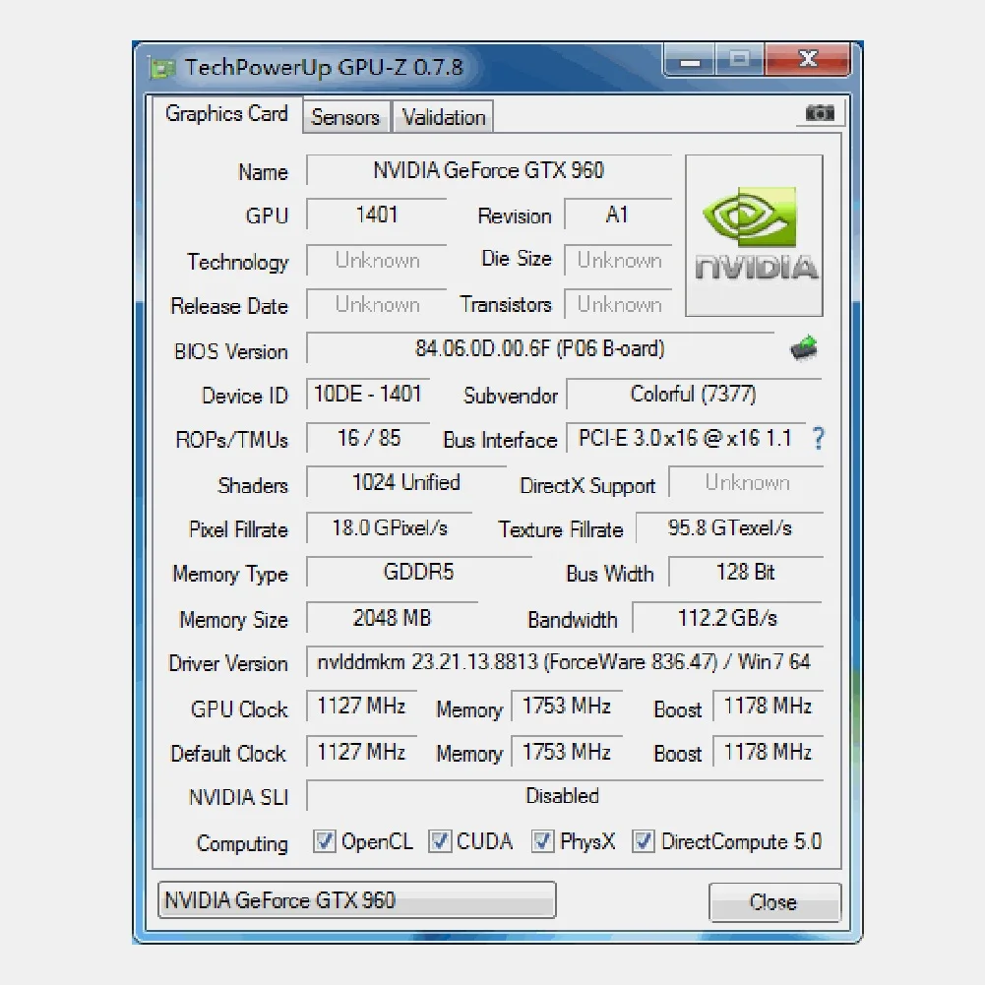Click the Default Clock row Boost 1178 MHz
The height and width of the screenshot is (985, 985).
coord(768,752)
